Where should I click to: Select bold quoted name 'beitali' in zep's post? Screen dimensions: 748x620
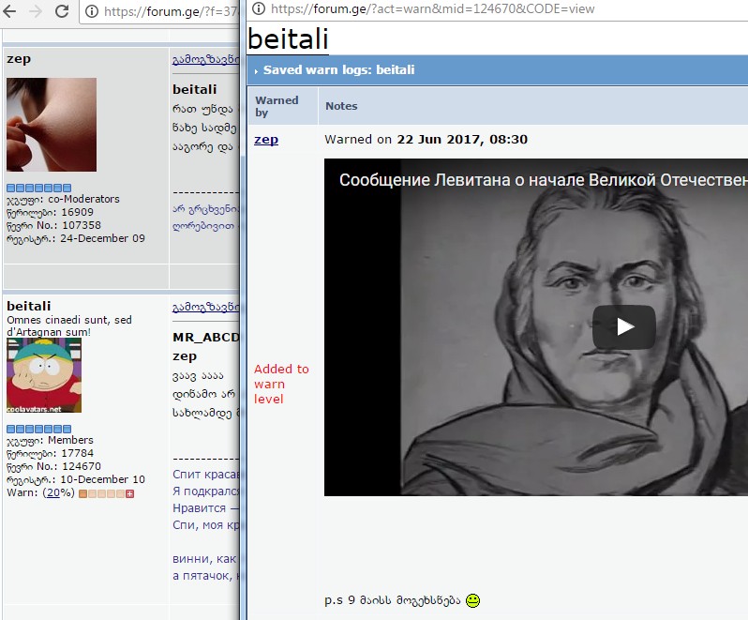195,89
